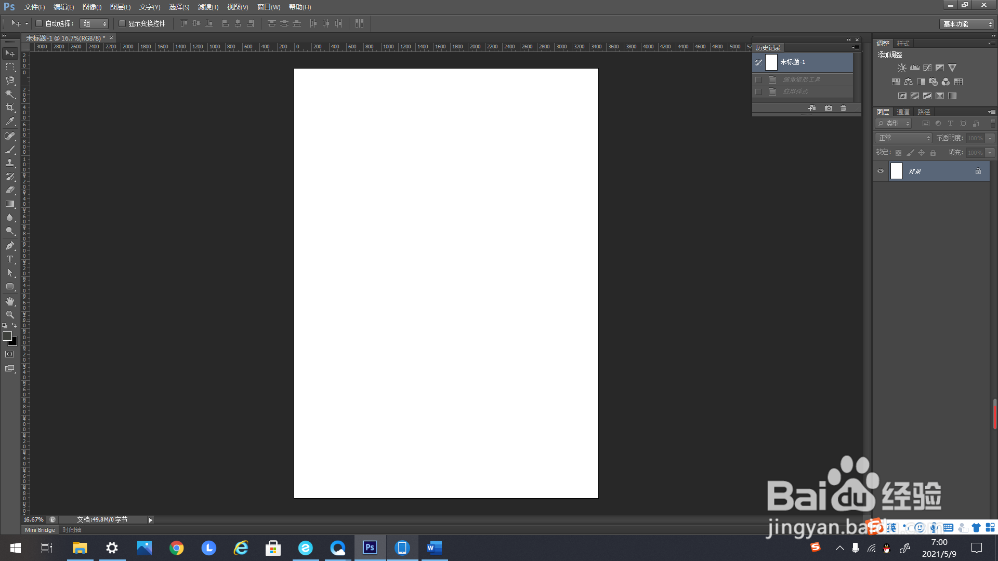Switch to the 路径 tab
The height and width of the screenshot is (561, 998).
[x=924, y=112]
